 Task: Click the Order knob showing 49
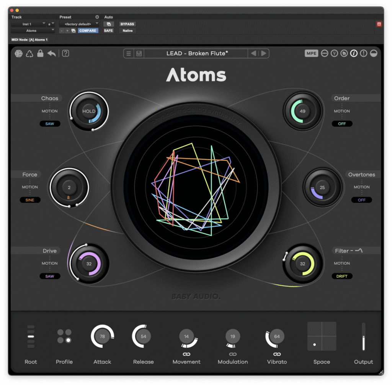[302, 111]
